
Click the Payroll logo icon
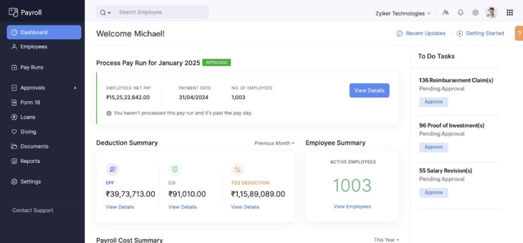click(13, 13)
